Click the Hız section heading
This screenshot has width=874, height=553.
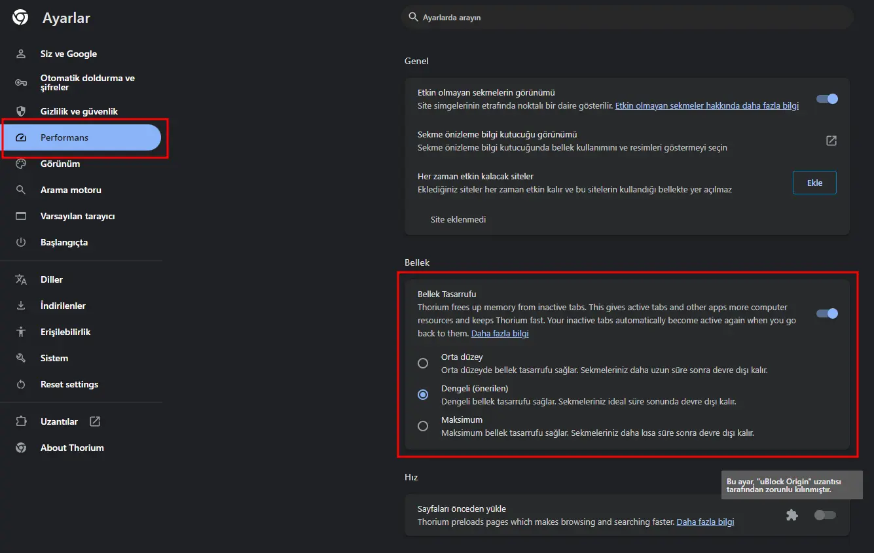click(x=411, y=477)
